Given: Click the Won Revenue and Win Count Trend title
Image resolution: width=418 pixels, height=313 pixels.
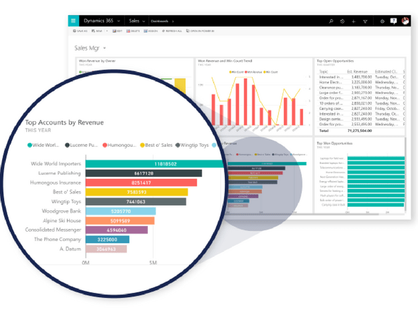Looking at the screenshot, I should click(225, 61).
